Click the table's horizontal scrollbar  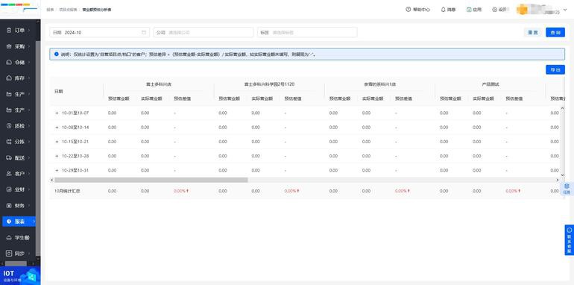[151, 180]
